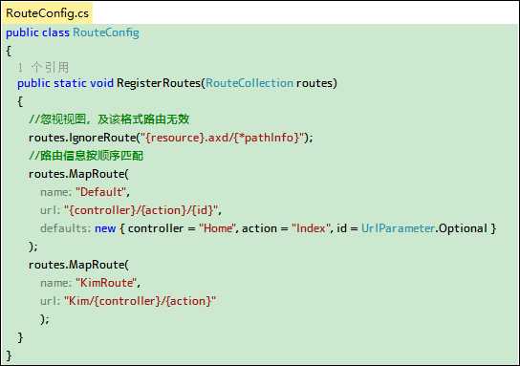Click the UrlParameter type name
The image size is (520, 366).
click(398, 228)
